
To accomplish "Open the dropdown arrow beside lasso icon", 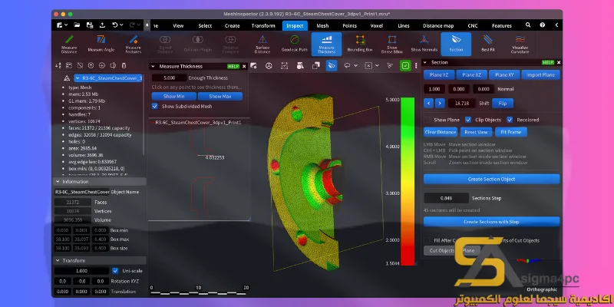I will pos(355,66).
